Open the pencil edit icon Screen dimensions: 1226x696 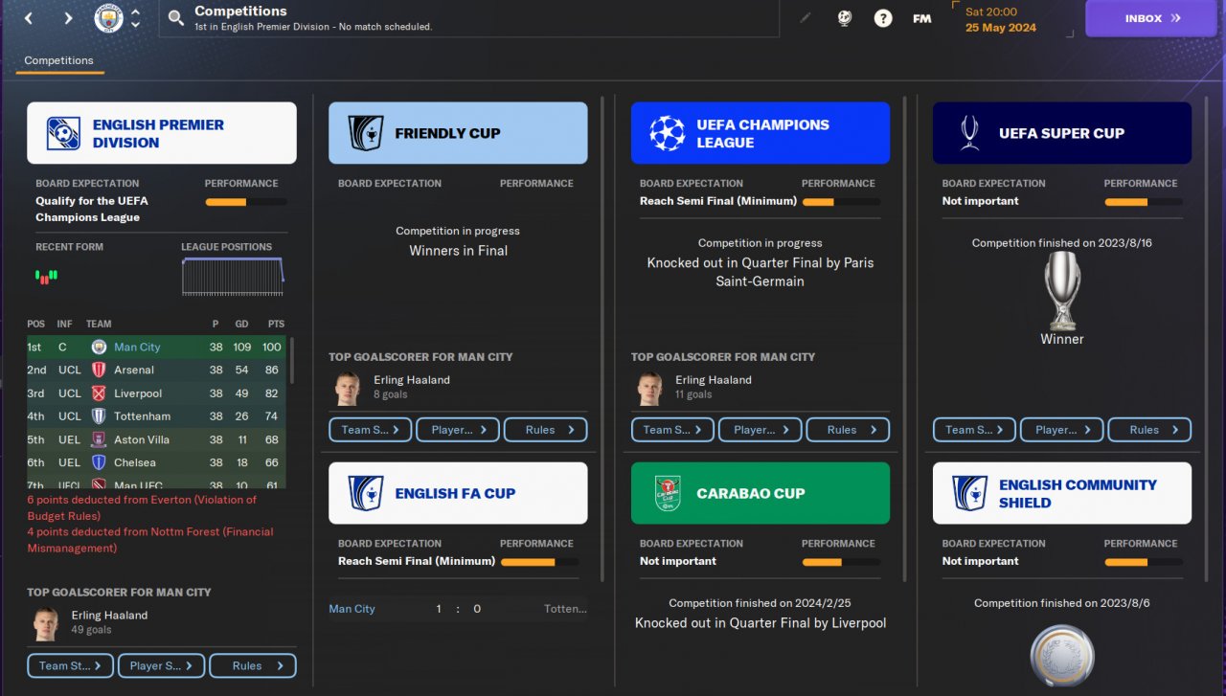click(x=805, y=18)
